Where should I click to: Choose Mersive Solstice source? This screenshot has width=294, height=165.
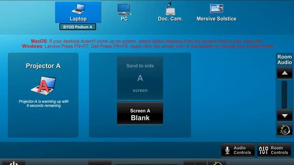click(x=216, y=12)
